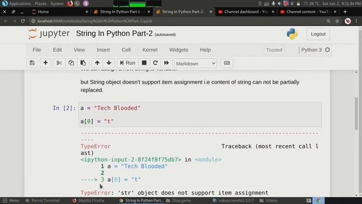Click the kernel idle circle indicator
The image size is (362, 204).
tap(327, 50)
